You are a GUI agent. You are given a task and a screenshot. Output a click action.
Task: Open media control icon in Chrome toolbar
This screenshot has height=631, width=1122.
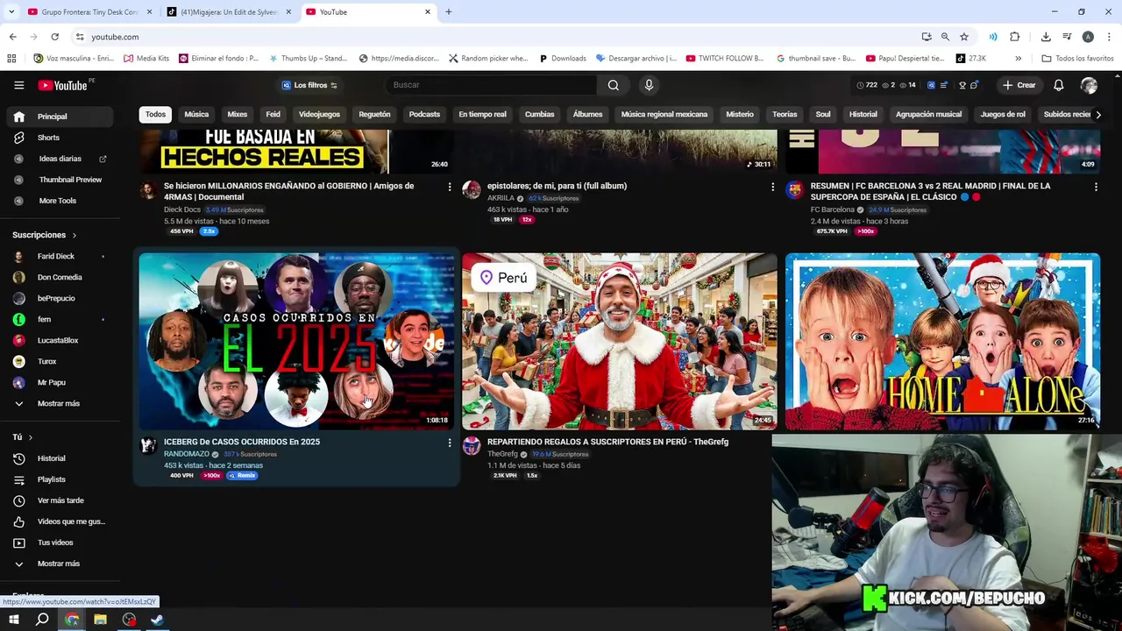tap(1067, 37)
